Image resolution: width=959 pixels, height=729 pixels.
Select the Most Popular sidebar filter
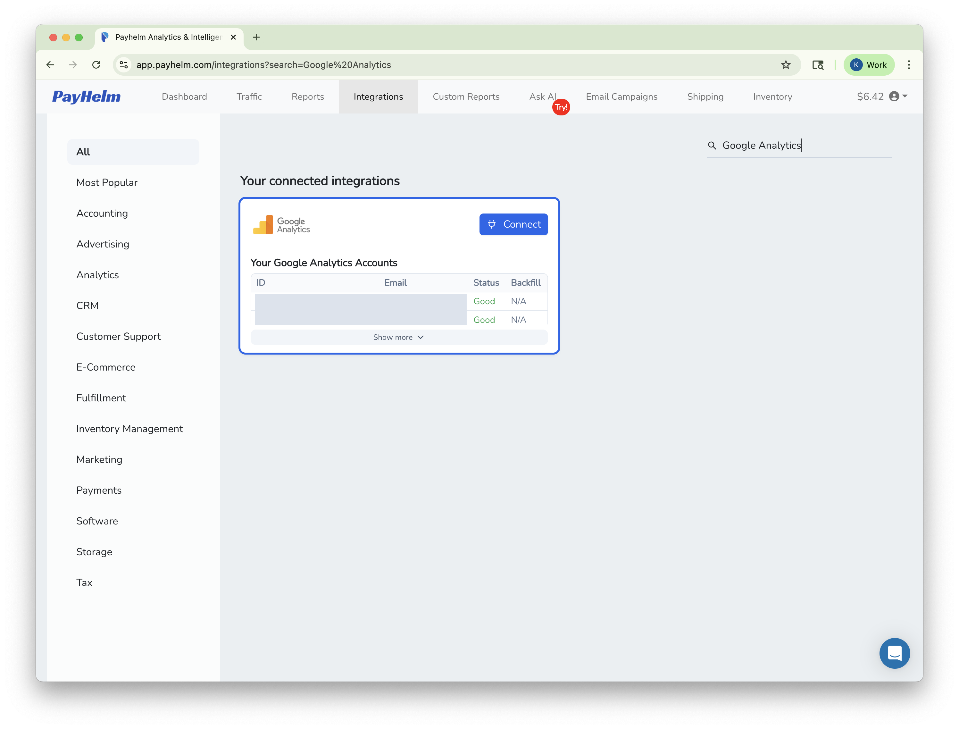(x=107, y=182)
